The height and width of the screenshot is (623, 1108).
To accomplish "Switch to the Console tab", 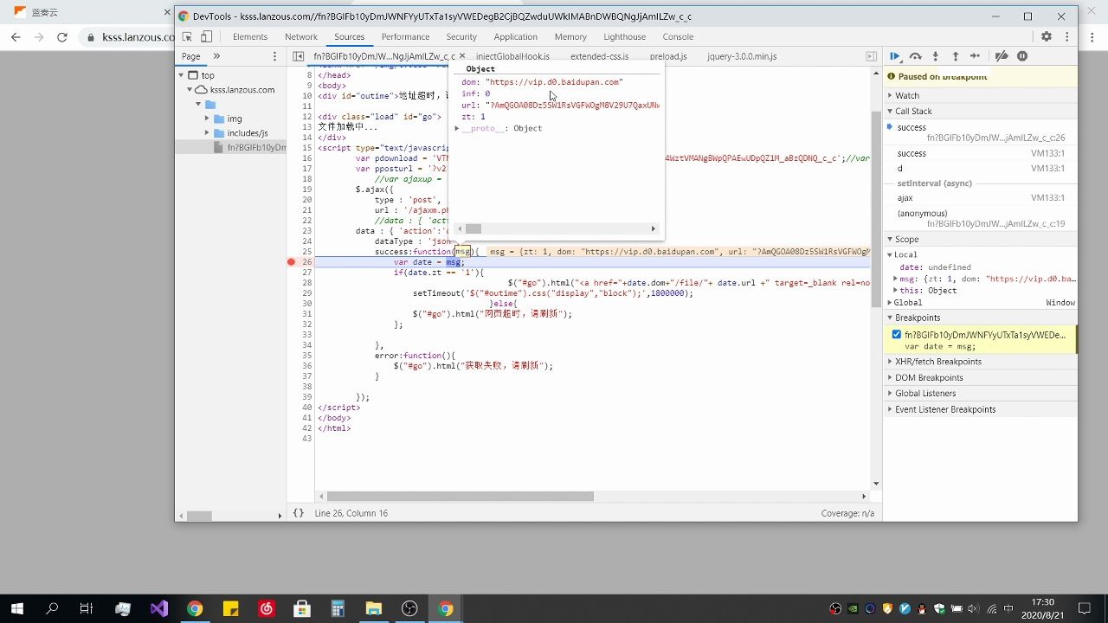I will [678, 37].
